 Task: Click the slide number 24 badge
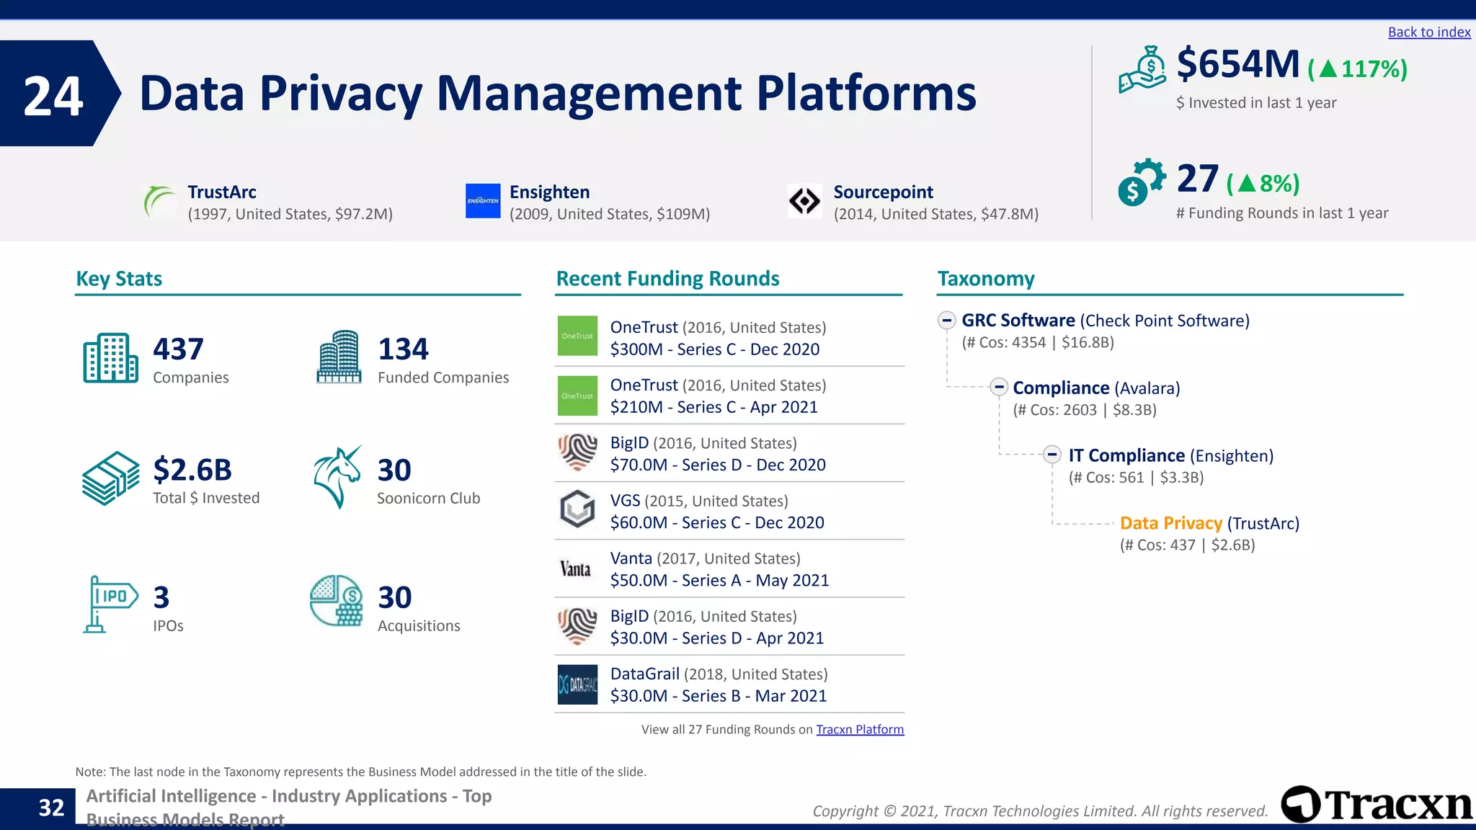click(x=60, y=94)
